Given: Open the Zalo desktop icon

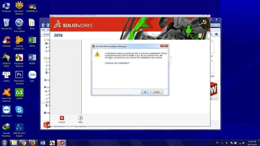Looking at the screenshot, I should tap(32, 77).
